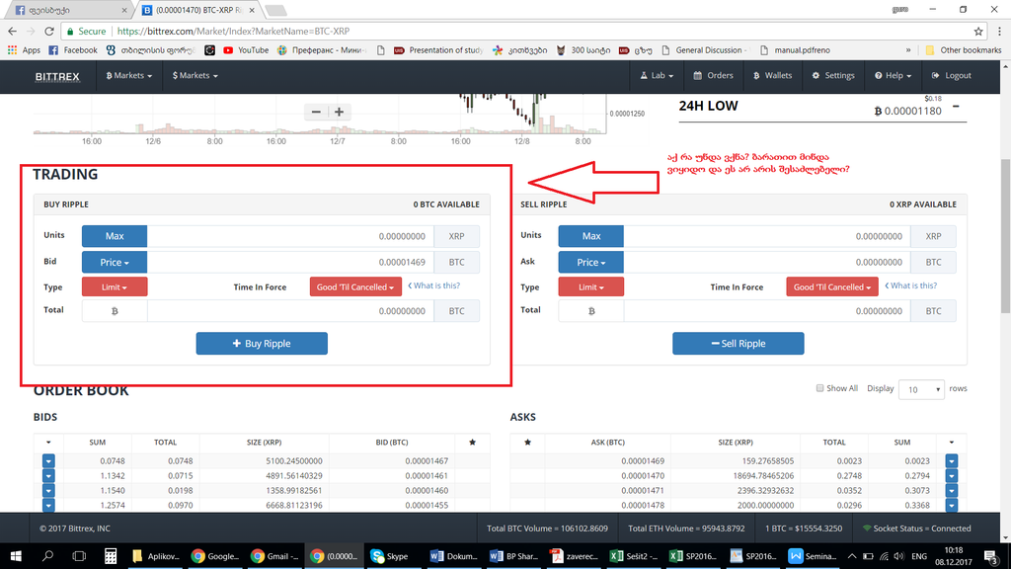Image resolution: width=1011 pixels, height=569 pixels.
Task: Click the Logout link
Action: tap(951, 75)
